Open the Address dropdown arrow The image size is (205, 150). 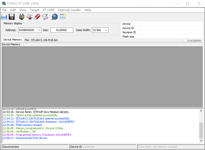(39, 30)
